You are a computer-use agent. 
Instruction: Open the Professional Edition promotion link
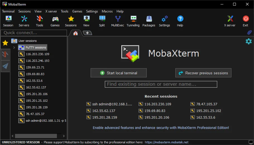point(161,128)
